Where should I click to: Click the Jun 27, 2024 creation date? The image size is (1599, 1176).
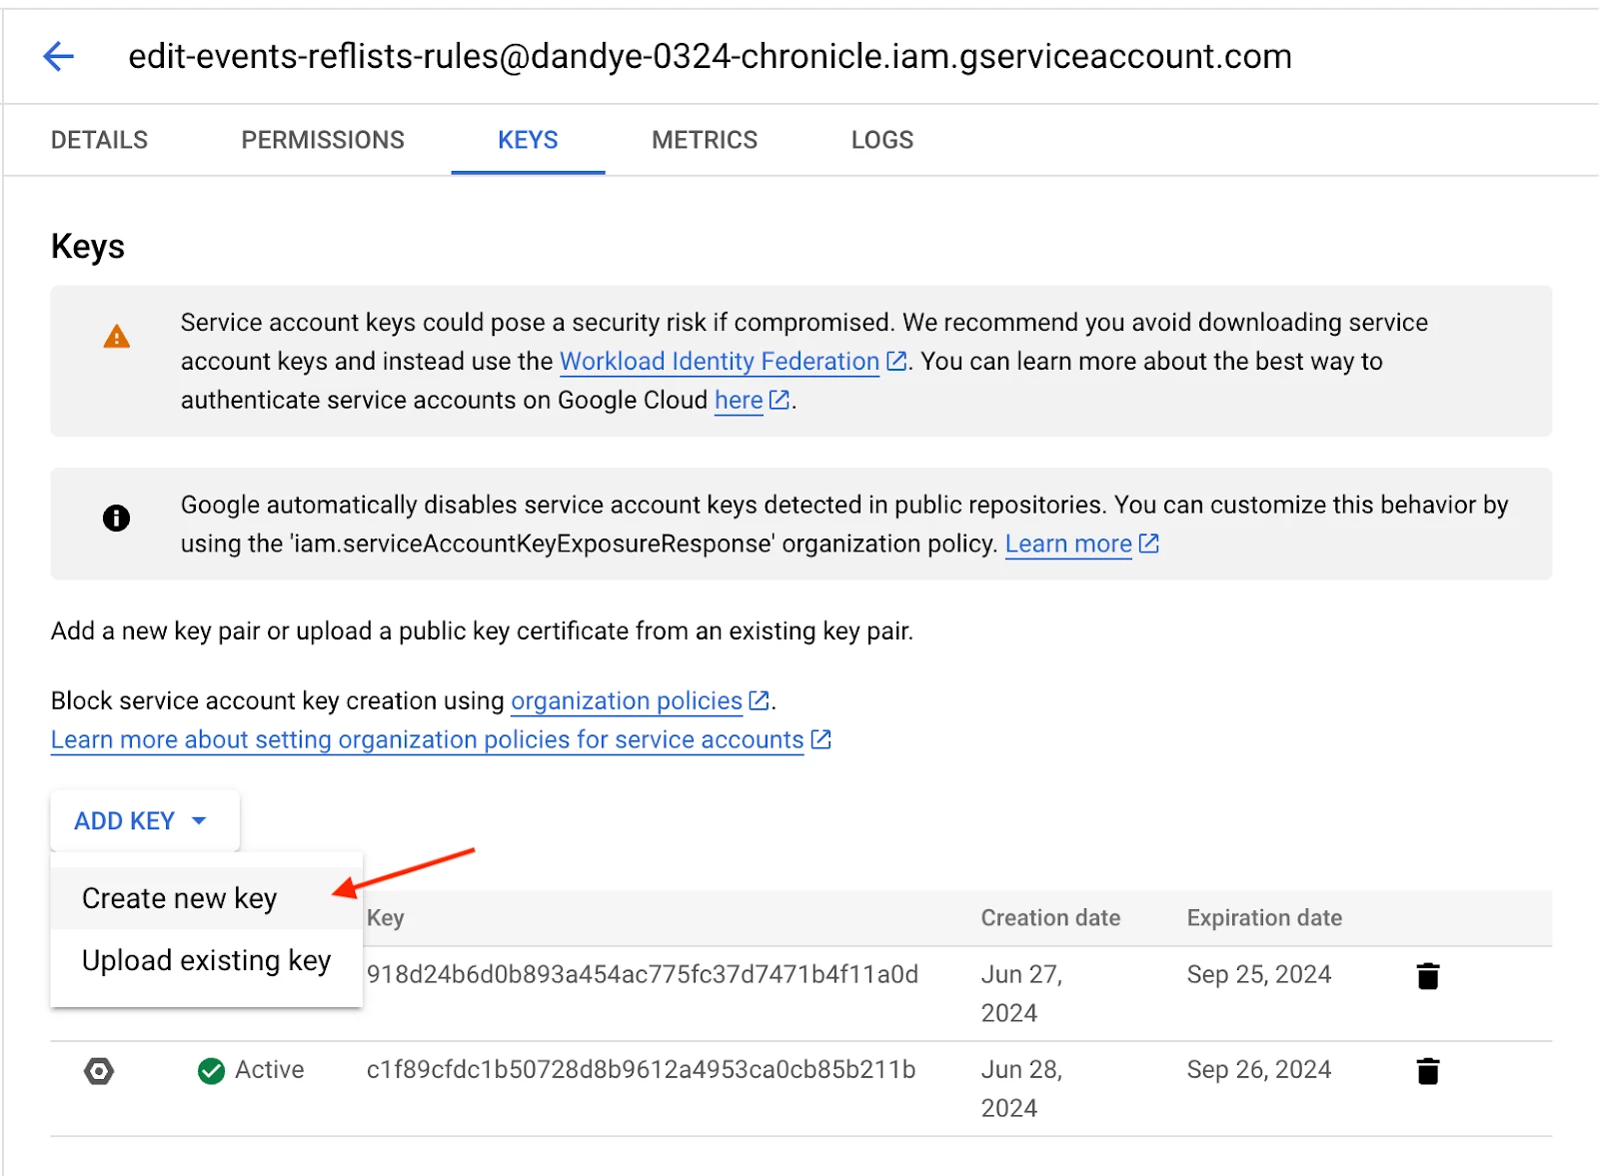[1021, 993]
